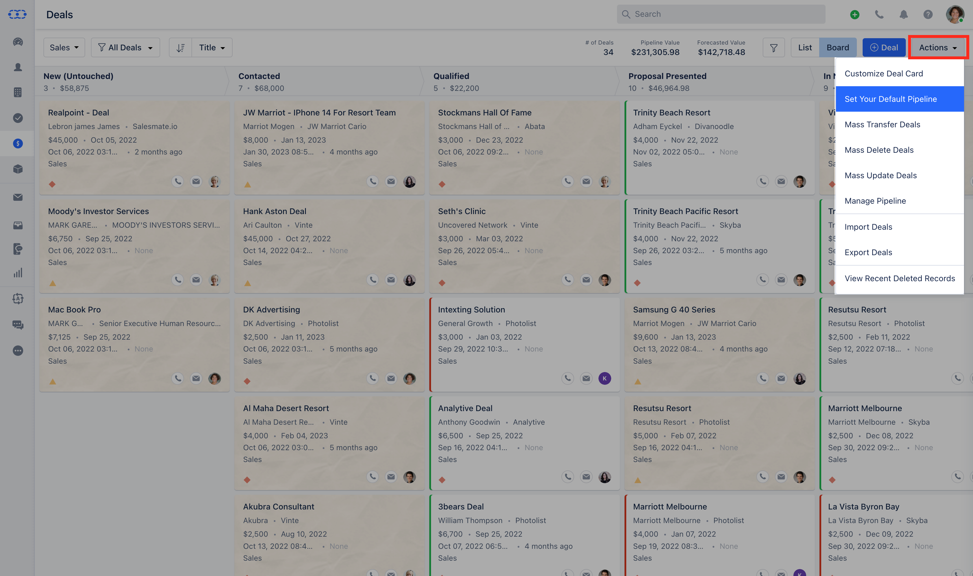Open Al Maha Desert Resort deal

(x=286, y=408)
